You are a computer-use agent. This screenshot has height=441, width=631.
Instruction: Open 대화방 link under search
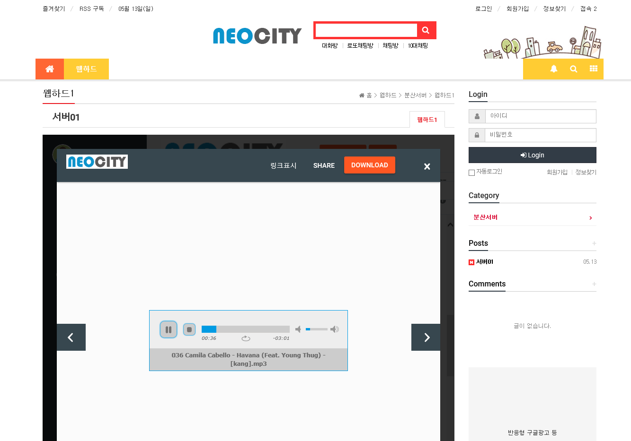click(x=330, y=46)
